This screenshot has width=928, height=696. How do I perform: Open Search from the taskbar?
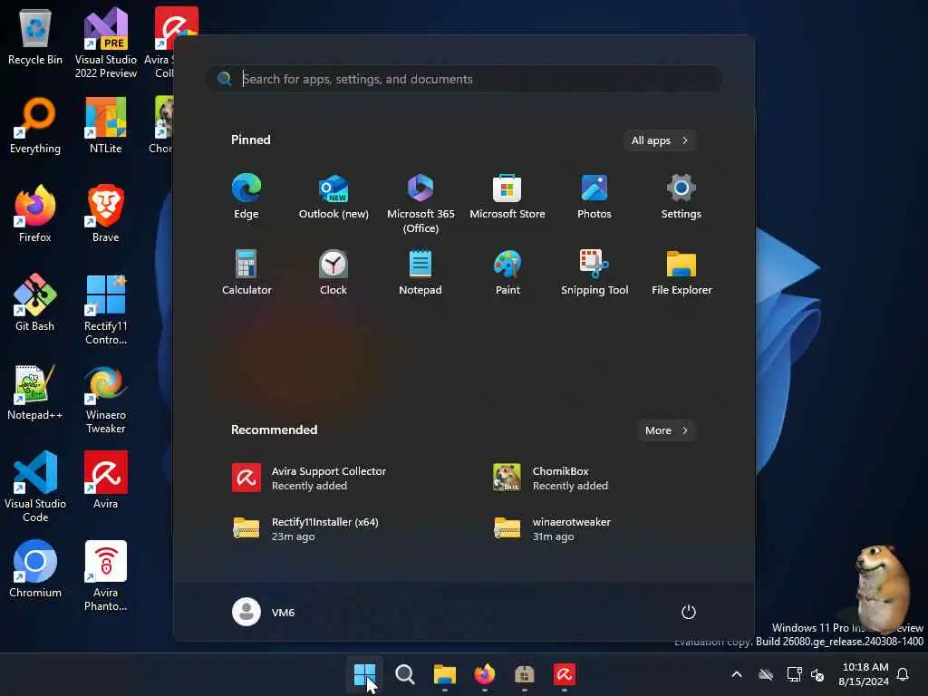point(405,674)
